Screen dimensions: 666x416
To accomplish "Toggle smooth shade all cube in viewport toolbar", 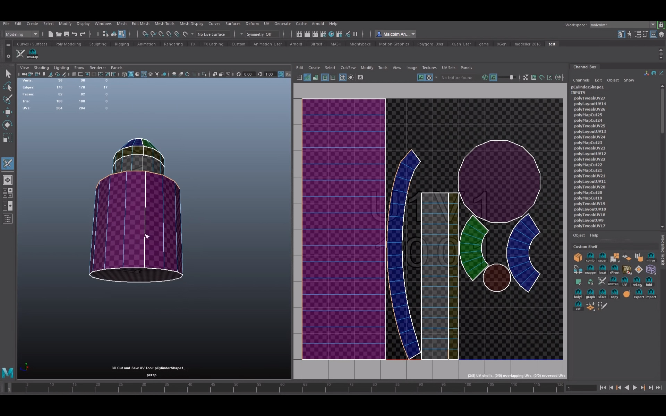I will [x=131, y=74].
